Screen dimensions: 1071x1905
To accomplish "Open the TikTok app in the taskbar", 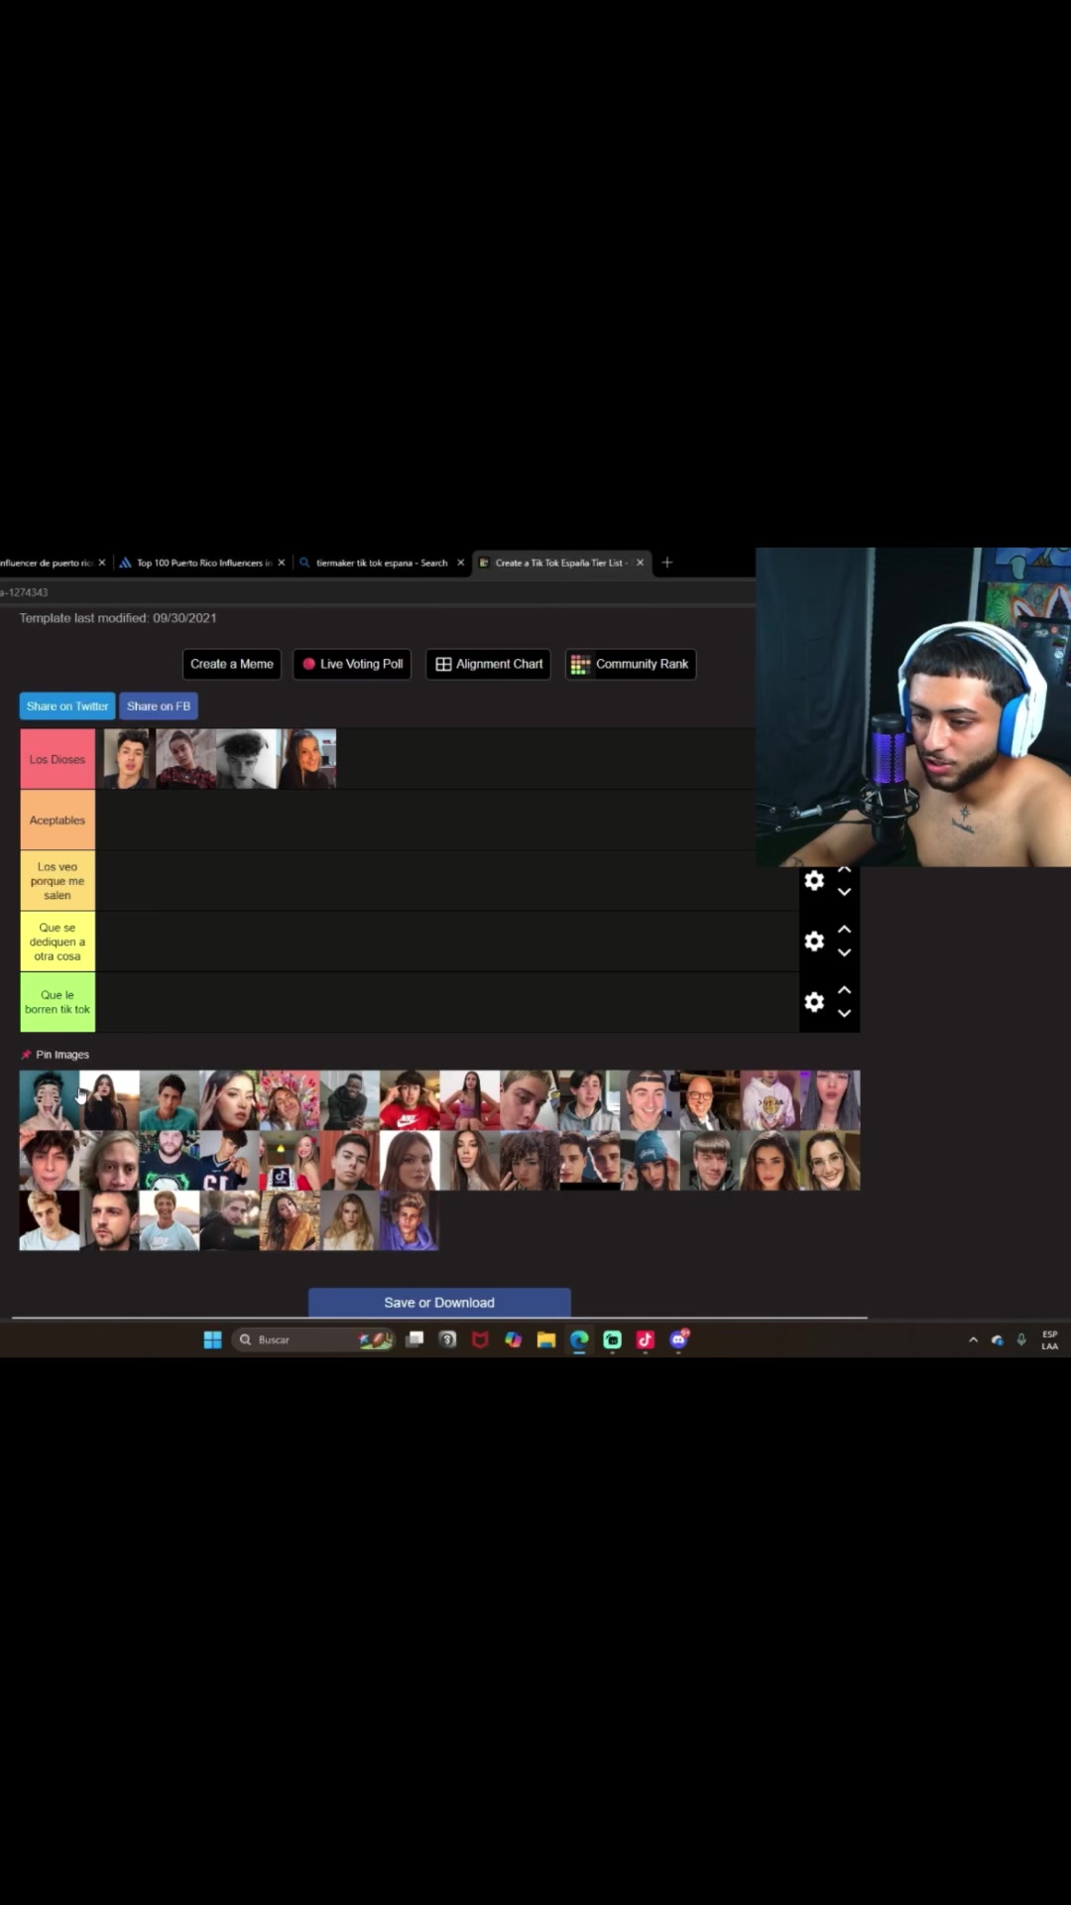I will [646, 1340].
